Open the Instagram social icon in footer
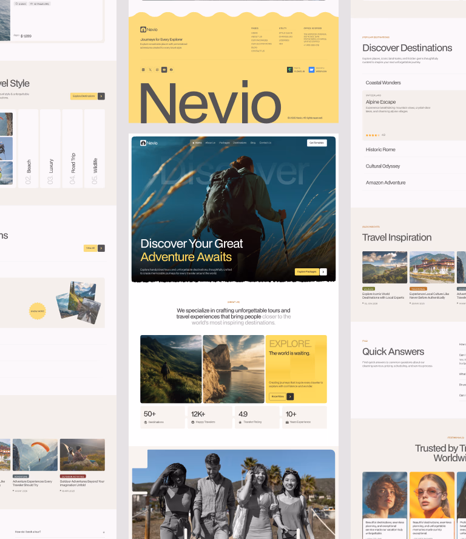The height and width of the screenshot is (539, 466). click(157, 70)
